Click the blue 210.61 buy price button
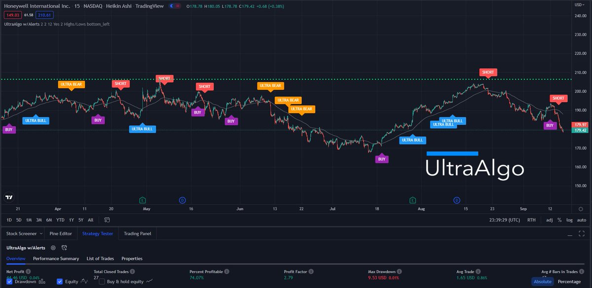 44,15
